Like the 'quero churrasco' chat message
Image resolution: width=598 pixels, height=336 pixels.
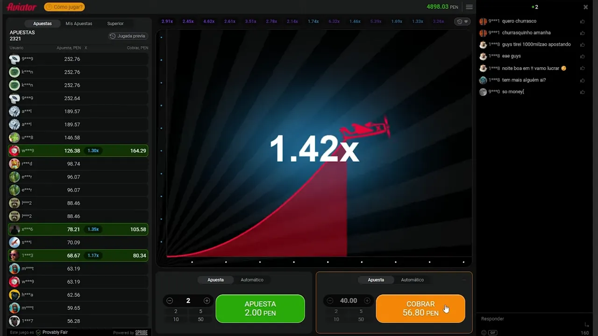pos(582,21)
